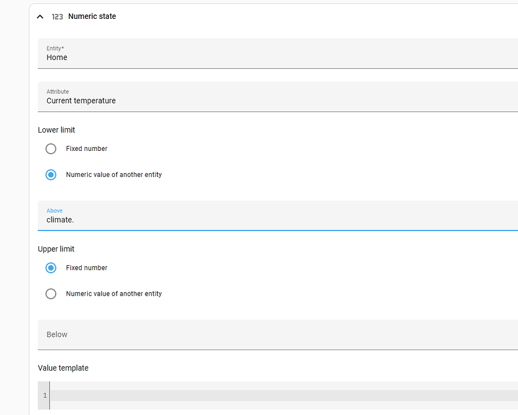Image resolution: width=518 pixels, height=415 pixels.
Task: Click the Upper limit section label
Action: coord(56,249)
